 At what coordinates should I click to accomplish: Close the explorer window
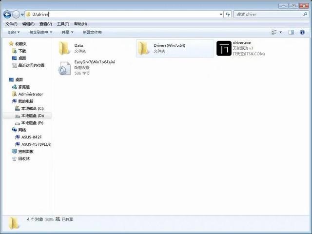[304, 6]
